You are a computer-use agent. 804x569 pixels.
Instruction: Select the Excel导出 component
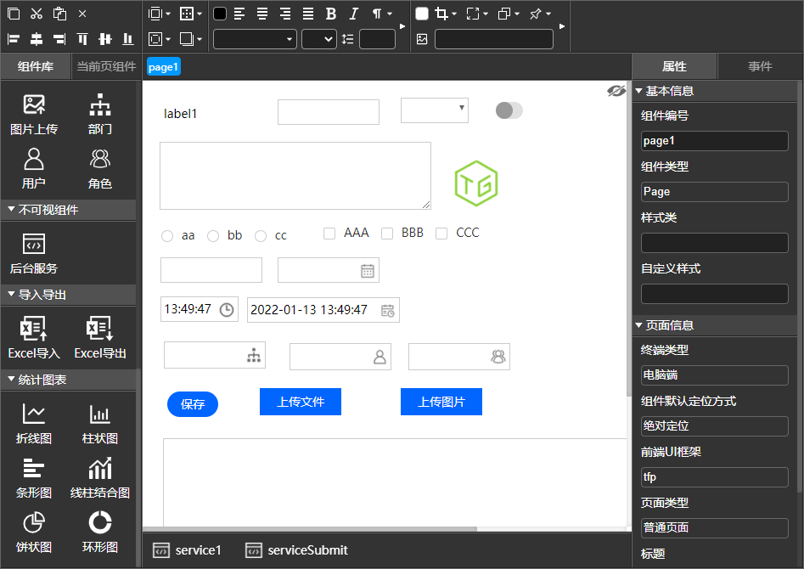point(100,337)
